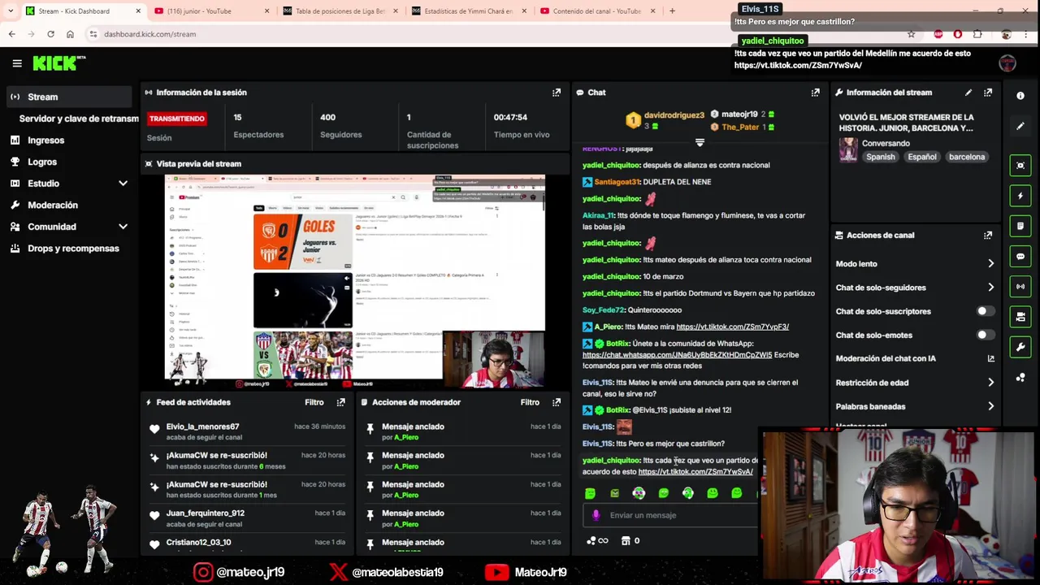Click the Conversando category thumbnail
The image size is (1040, 585).
(848, 150)
